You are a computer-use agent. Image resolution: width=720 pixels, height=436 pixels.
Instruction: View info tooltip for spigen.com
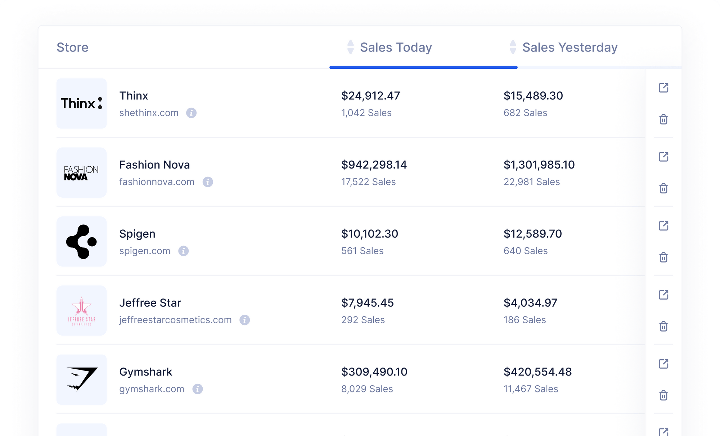pyautogui.click(x=183, y=251)
